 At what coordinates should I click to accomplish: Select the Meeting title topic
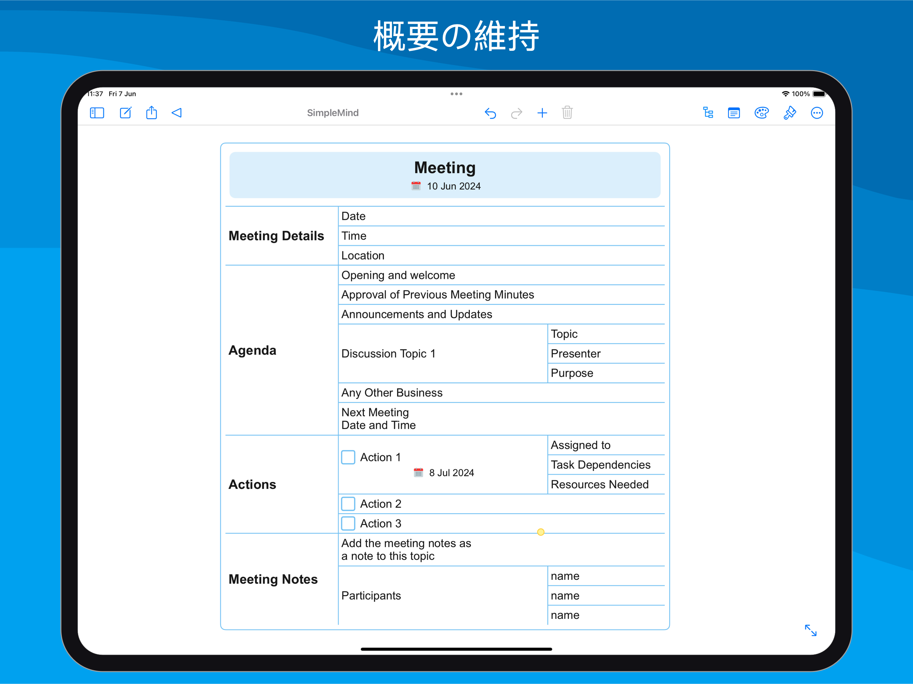click(x=444, y=168)
